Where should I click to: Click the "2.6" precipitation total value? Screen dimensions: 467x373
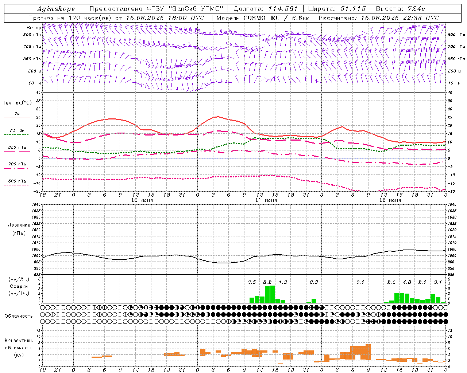(x=391, y=282)
